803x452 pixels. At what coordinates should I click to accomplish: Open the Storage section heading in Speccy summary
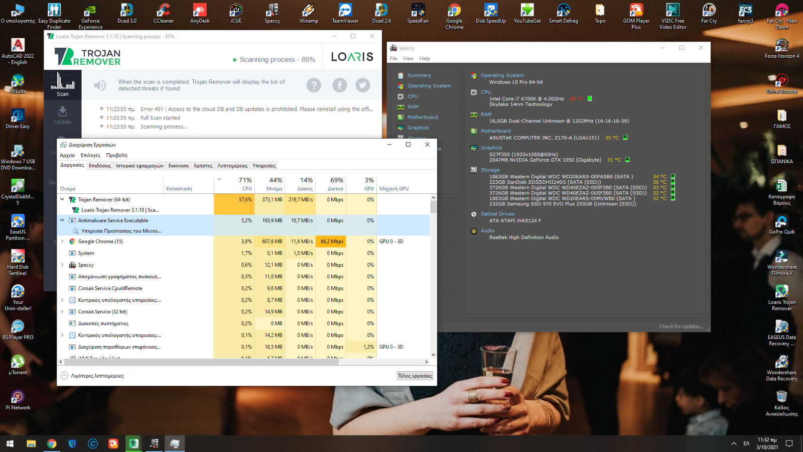click(490, 170)
